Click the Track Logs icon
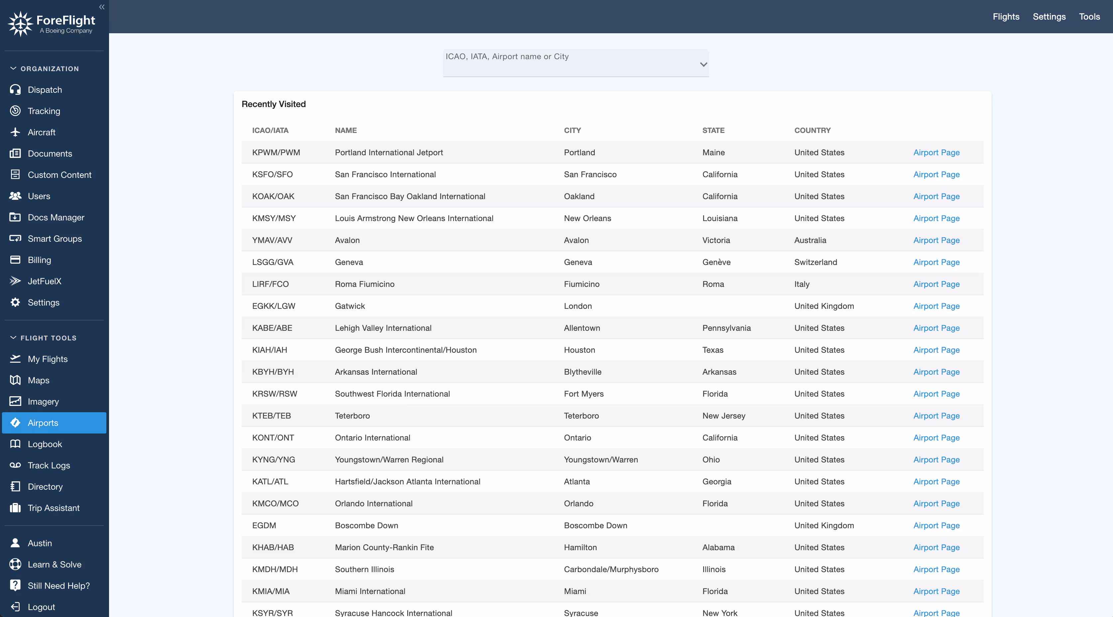Screen dimensions: 1113x617 tap(15, 465)
